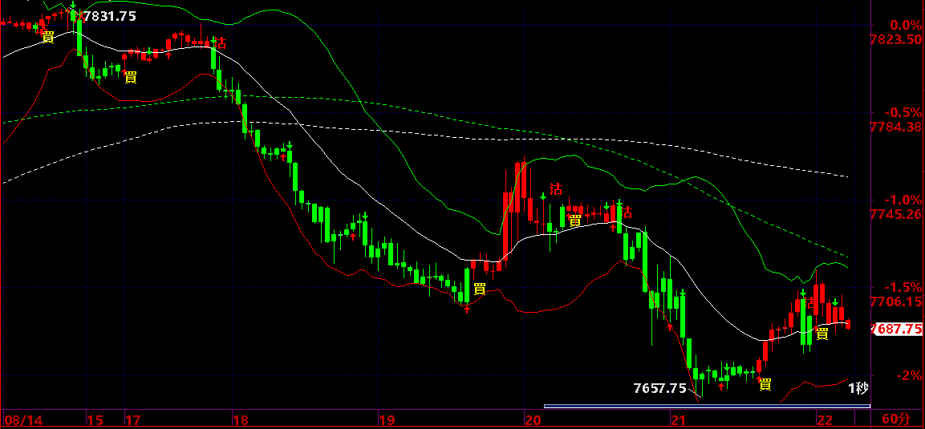The height and width of the screenshot is (429, 925).
Task: Click the 買 signal above the 17 date
Action: click(x=131, y=77)
